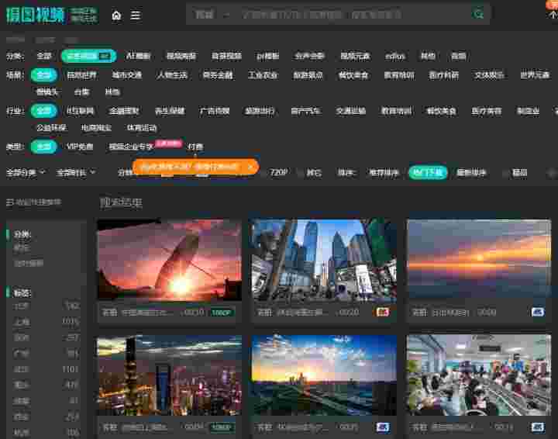Image resolution: width=558 pixels, height=439 pixels.
Task: Click the home icon in header
Action: tap(116, 15)
